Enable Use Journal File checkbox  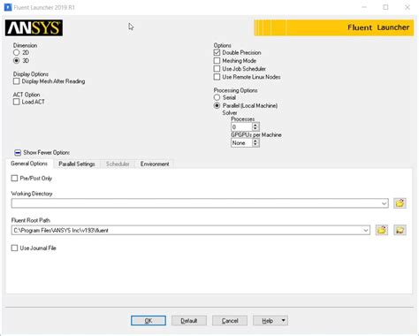click(x=14, y=248)
